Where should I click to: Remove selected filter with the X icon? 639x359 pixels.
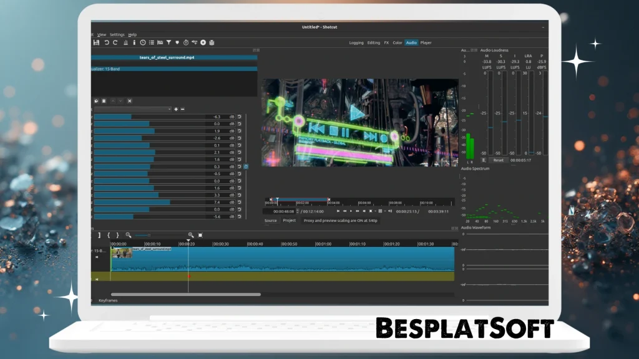(130, 100)
